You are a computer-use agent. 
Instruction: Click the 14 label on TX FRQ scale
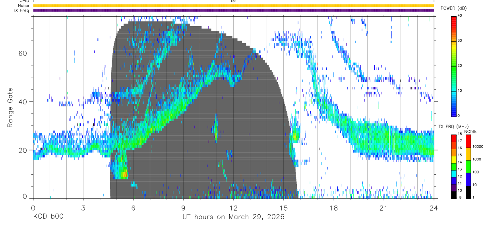[x=460, y=162]
